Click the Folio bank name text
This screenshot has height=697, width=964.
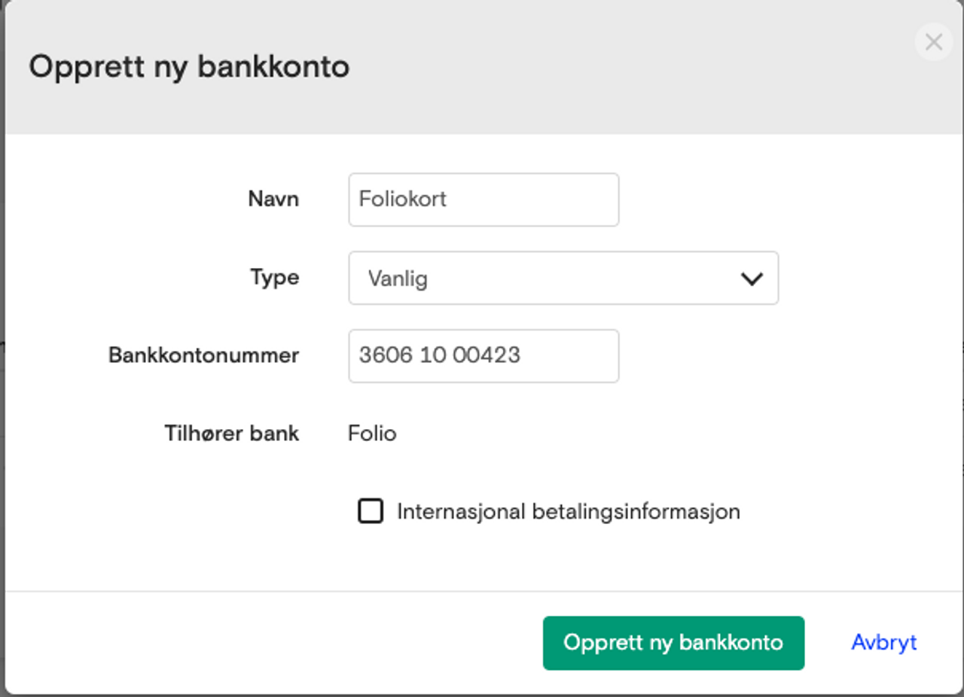(x=372, y=433)
